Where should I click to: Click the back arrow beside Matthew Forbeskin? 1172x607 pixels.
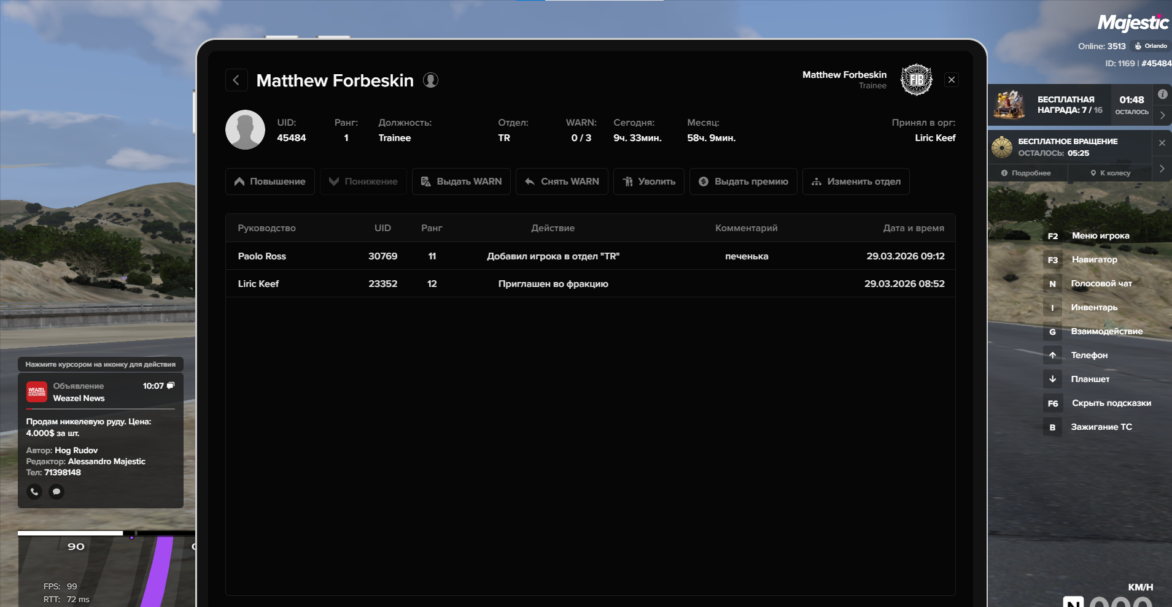tap(236, 80)
